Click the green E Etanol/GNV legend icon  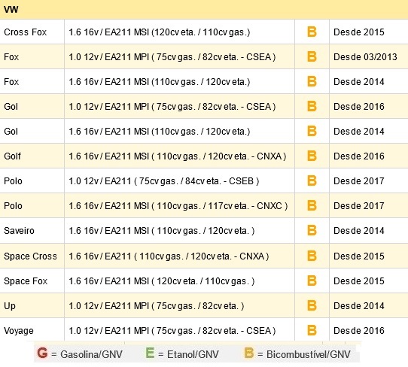(x=150, y=353)
